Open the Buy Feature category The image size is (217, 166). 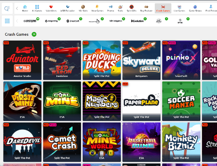pos(146,8)
